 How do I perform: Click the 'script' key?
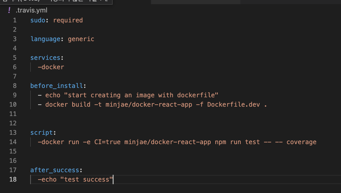coord(42,133)
